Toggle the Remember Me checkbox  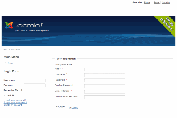22,90
